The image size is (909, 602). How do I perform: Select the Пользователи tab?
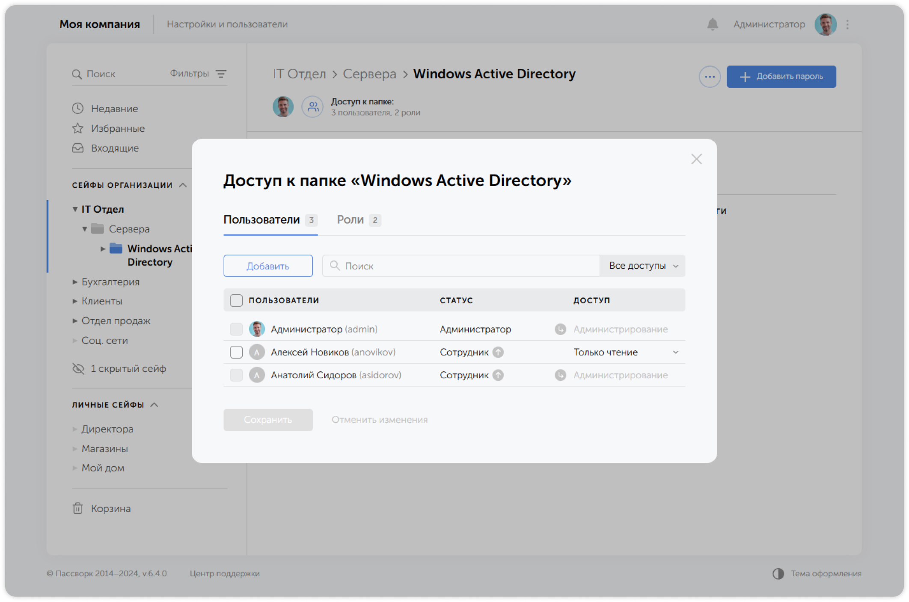[262, 220]
